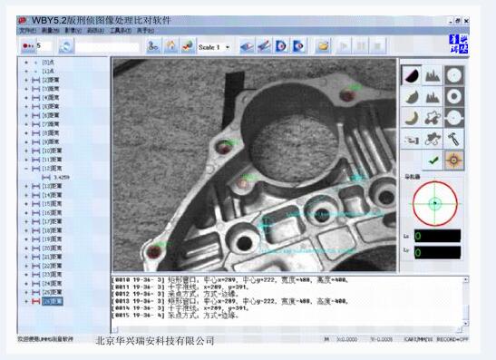Click the orange crosshair target icon
The image size is (496, 360).
(x=453, y=161)
